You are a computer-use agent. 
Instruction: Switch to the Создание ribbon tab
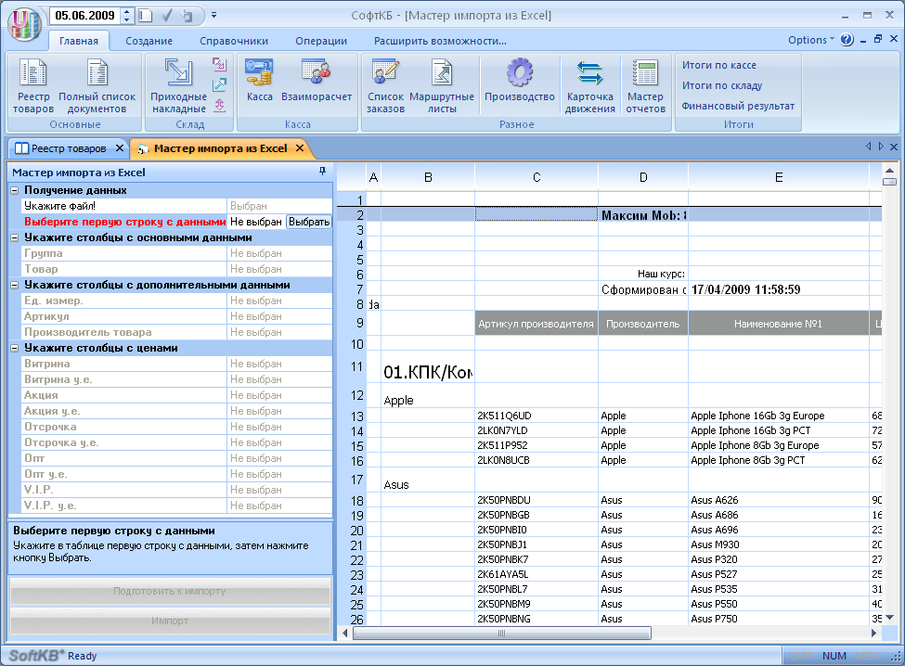(x=149, y=41)
